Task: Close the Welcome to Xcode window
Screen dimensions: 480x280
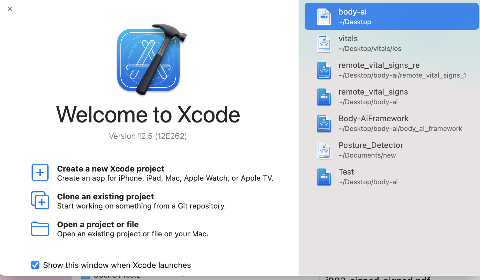Action: (x=10, y=9)
